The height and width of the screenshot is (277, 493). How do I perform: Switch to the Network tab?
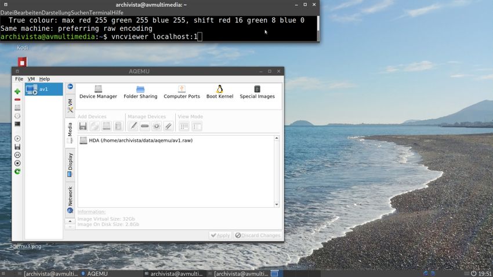(x=70, y=199)
